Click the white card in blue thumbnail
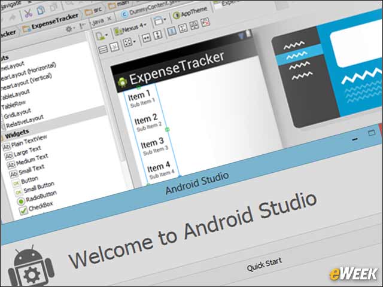383x287 pixels. pos(356,44)
